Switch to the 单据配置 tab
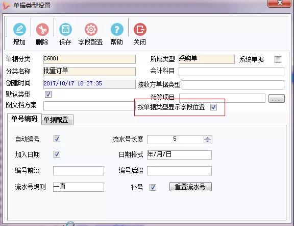Screen dimensions: 294x226 click(56, 120)
